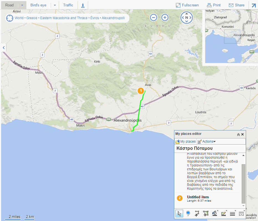Image resolution: width=258 pixels, height=221 pixels.
Task: Click the Ávas town label
Action: (148, 85)
